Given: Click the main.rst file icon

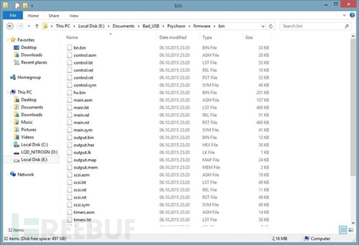Looking at the screenshot, I should [x=69, y=122].
